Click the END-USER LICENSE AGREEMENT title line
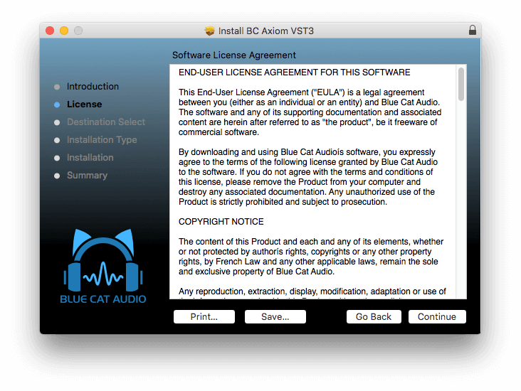 tap(295, 73)
